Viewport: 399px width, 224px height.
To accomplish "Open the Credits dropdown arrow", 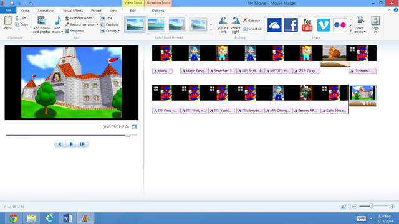I will [118, 31].
